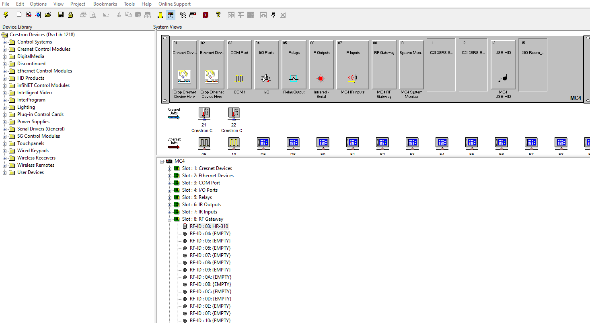Expand the Touchpanels folder in Device Library
The width and height of the screenshot is (590, 323).
tap(5, 143)
